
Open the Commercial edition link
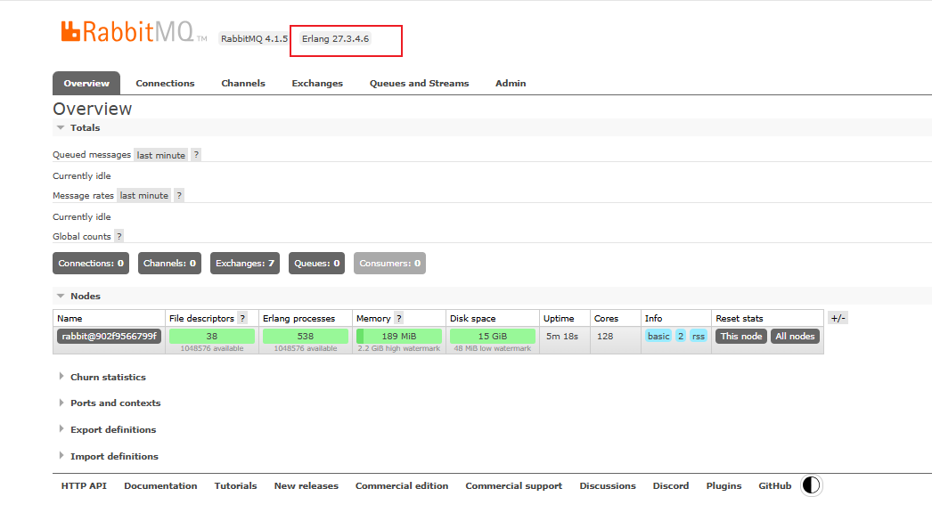pyautogui.click(x=402, y=486)
